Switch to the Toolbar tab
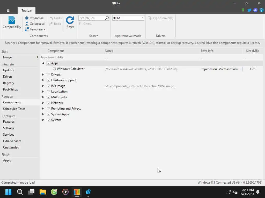Viewport: 265px width, 198px height. coord(27,10)
